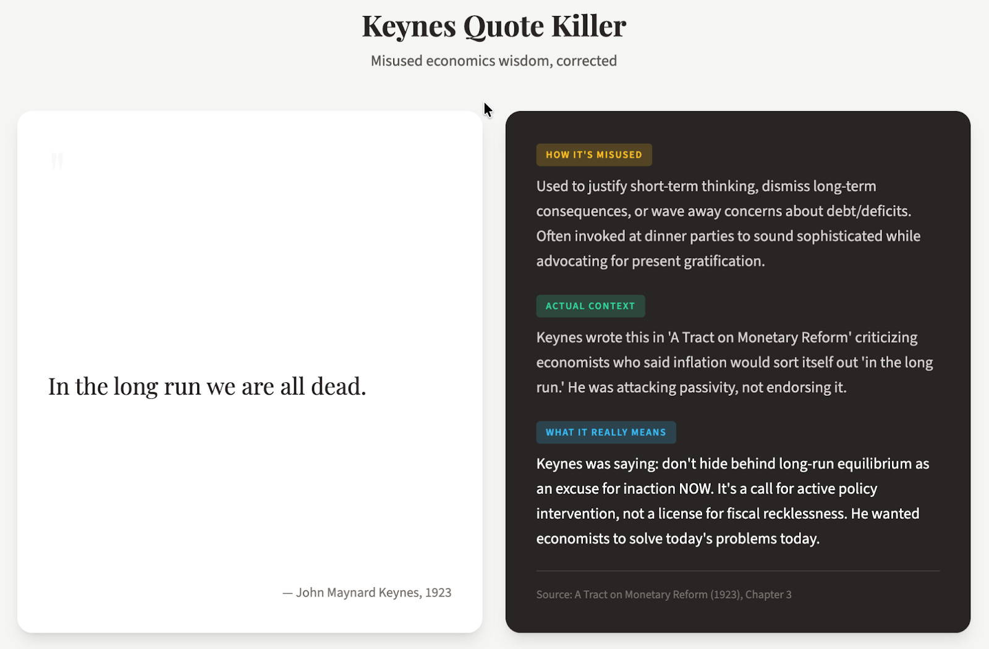The width and height of the screenshot is (989, 649).
Task: Click the Keynes Quote Killer title
Action: pos(494,27)
